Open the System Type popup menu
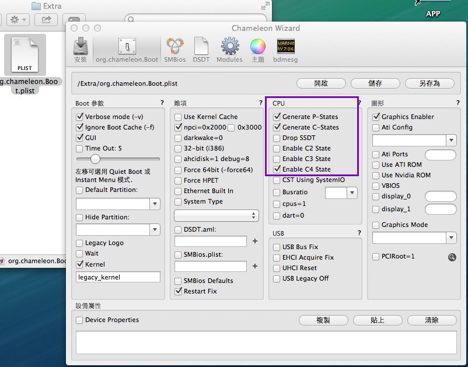The height and width of the screenshot is (367, 468). [x=216, y=215]
